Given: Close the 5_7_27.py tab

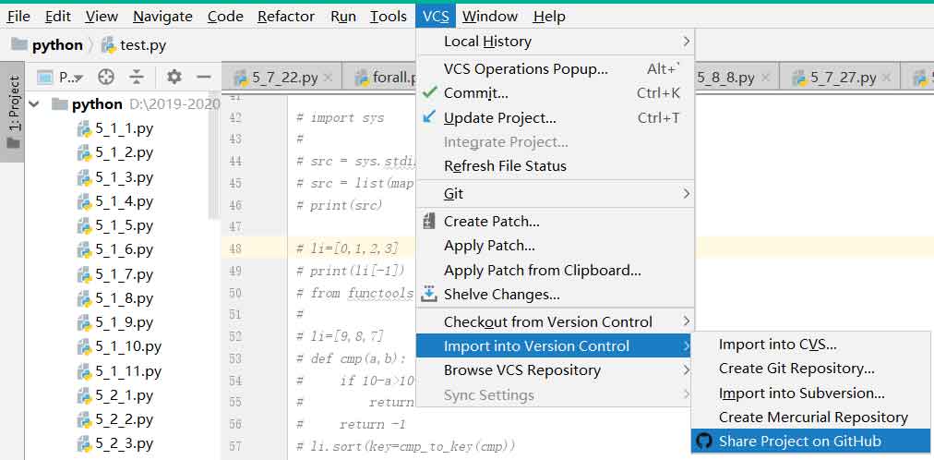Looking at the screenshot, I should click(x=886, y=78).
